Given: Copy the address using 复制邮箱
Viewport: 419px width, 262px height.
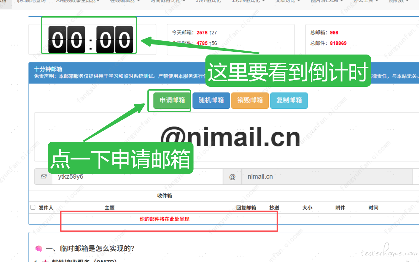Looking at the screenshot, I should point(289,100).
